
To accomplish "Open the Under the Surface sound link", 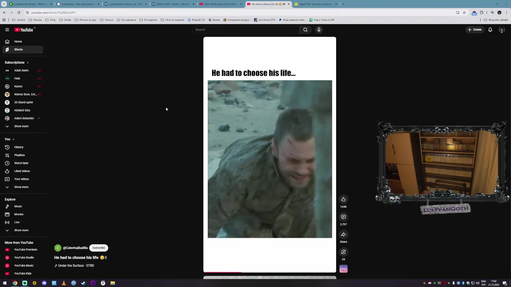I will 74,265.
